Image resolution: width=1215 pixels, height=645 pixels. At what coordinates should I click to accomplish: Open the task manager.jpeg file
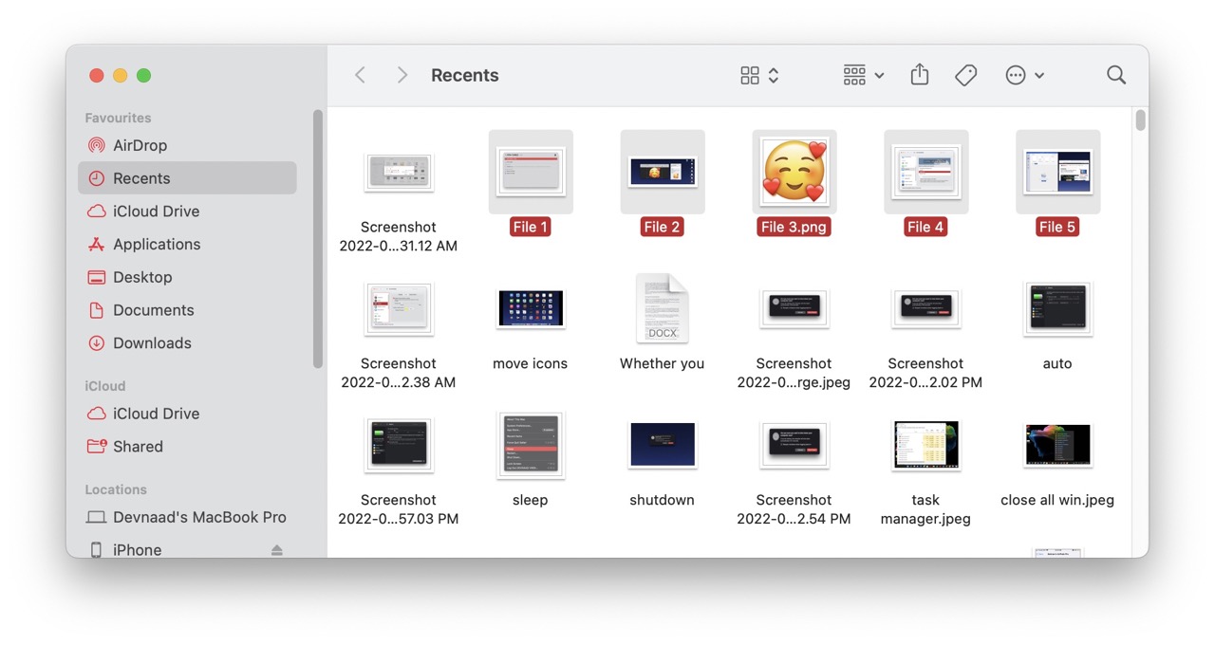925,445
